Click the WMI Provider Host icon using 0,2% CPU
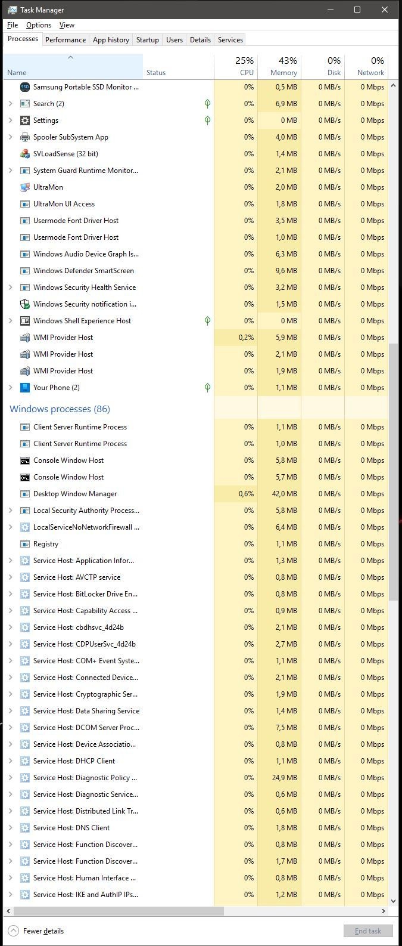 [25, 337]
